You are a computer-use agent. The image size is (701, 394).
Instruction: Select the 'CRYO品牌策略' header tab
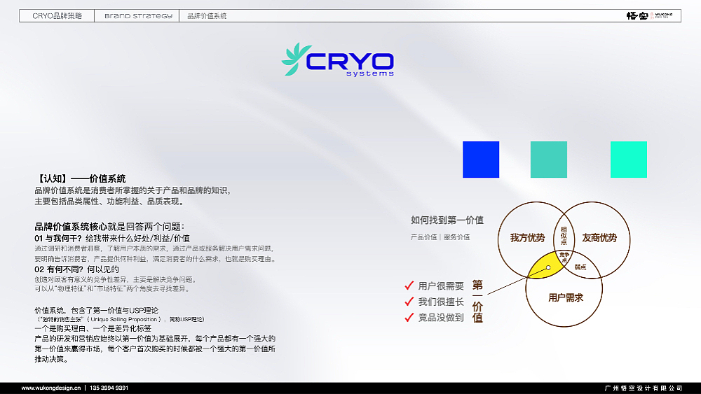click(57, 15)
